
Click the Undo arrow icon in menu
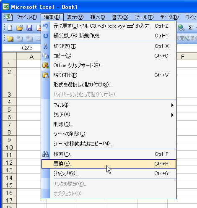coord(46,26)
